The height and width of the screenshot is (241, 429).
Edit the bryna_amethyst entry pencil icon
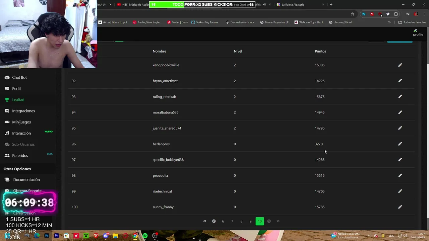(x=400, y=81)
